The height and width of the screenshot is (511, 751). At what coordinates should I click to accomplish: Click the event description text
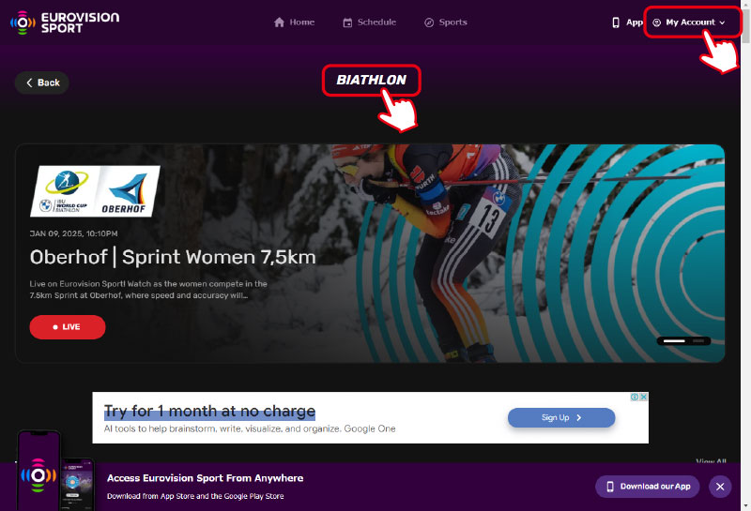148,290
